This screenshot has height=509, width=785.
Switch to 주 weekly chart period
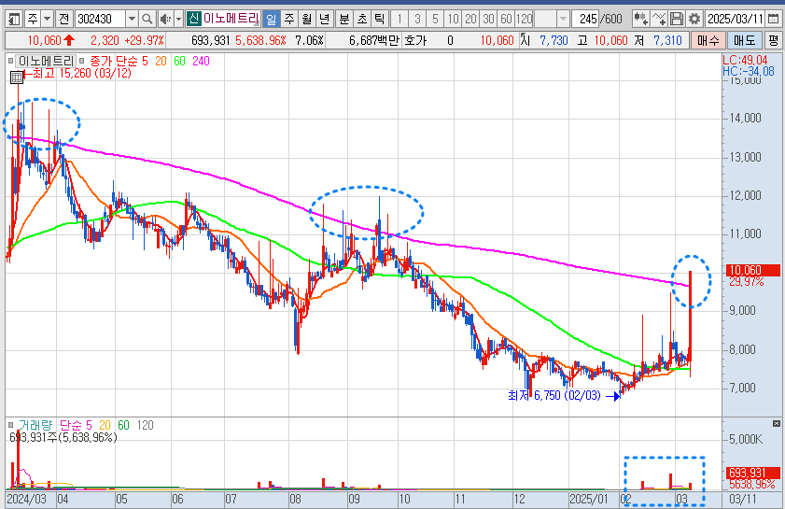(288, 20)
